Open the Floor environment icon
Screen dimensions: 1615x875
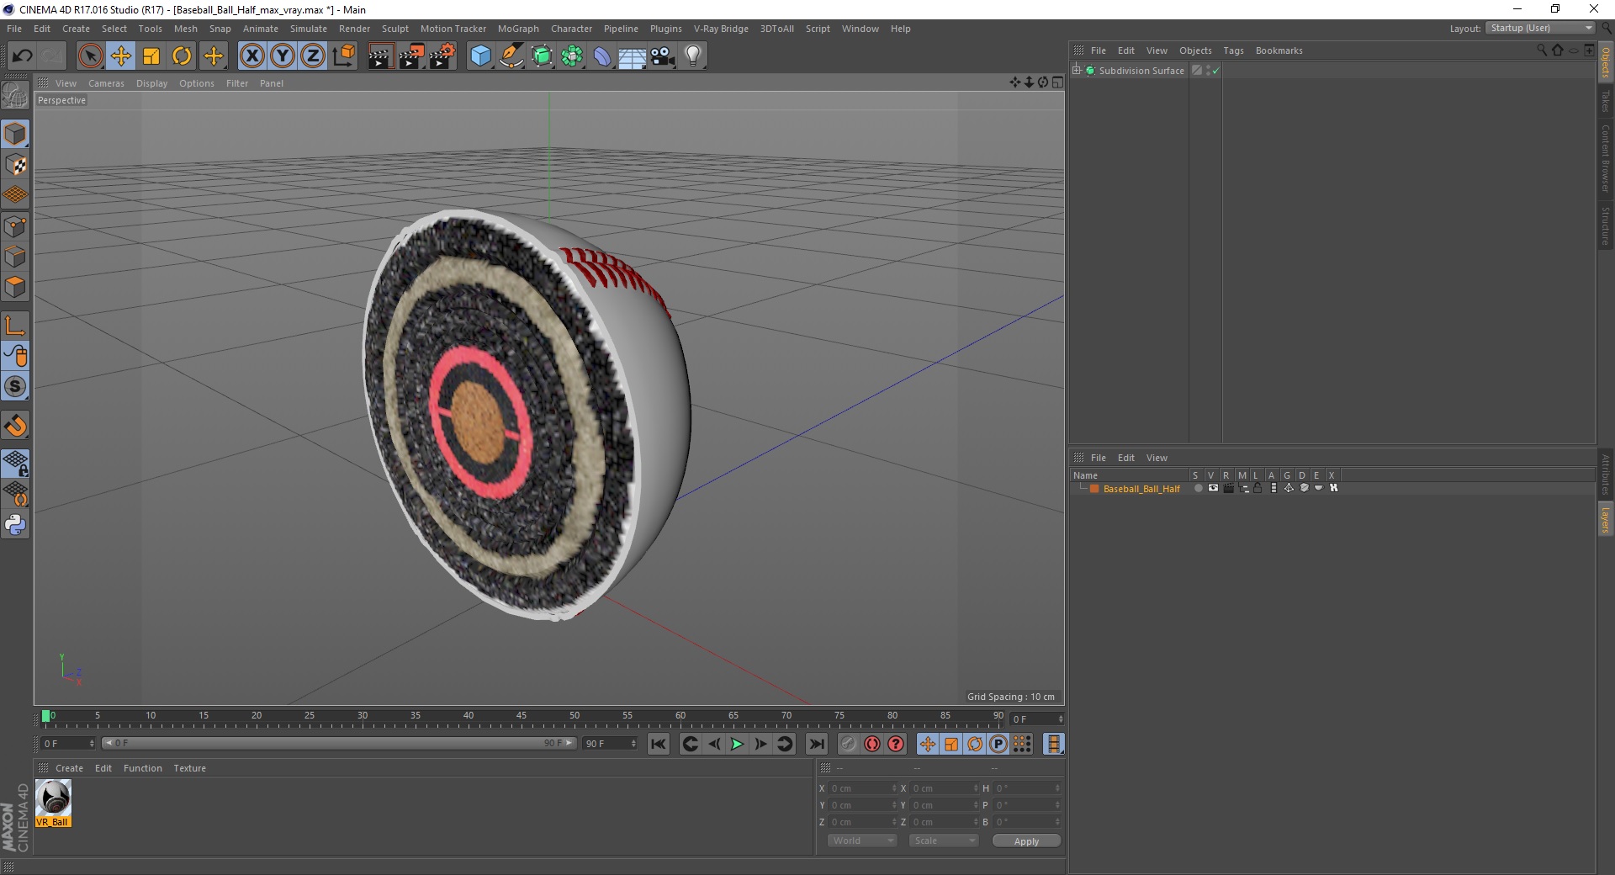tap(633, 56)
